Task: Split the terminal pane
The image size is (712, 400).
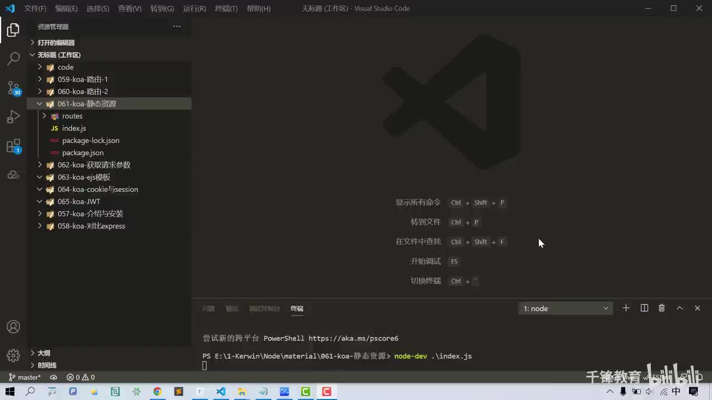Action: point(644,308)
